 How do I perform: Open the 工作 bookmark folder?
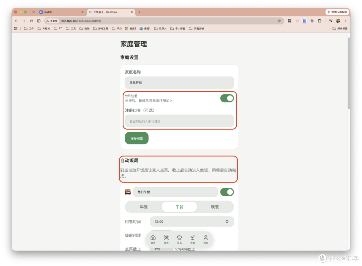coord(29,28)
